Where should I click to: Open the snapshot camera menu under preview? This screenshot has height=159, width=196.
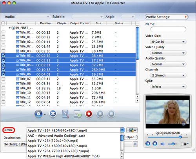click(185, 144)
